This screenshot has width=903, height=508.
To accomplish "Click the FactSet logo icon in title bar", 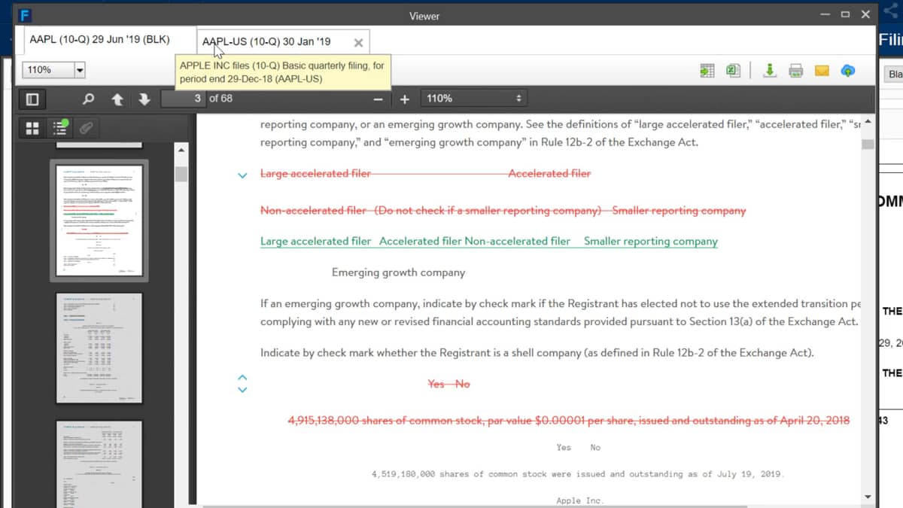I will [24, 15].
